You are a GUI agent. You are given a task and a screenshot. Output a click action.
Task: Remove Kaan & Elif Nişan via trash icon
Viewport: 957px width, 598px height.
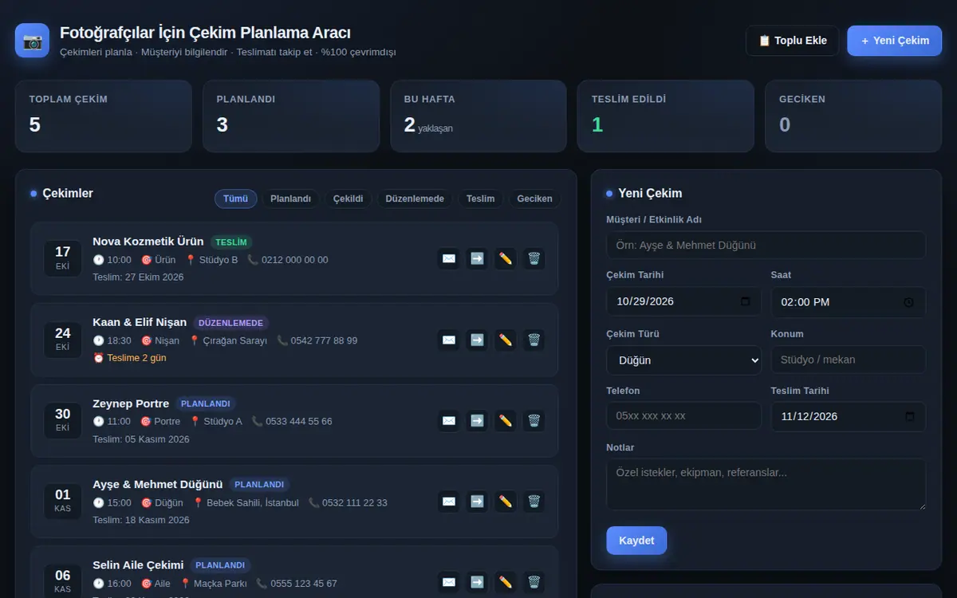pyautogui.click(x=534, y=340)
